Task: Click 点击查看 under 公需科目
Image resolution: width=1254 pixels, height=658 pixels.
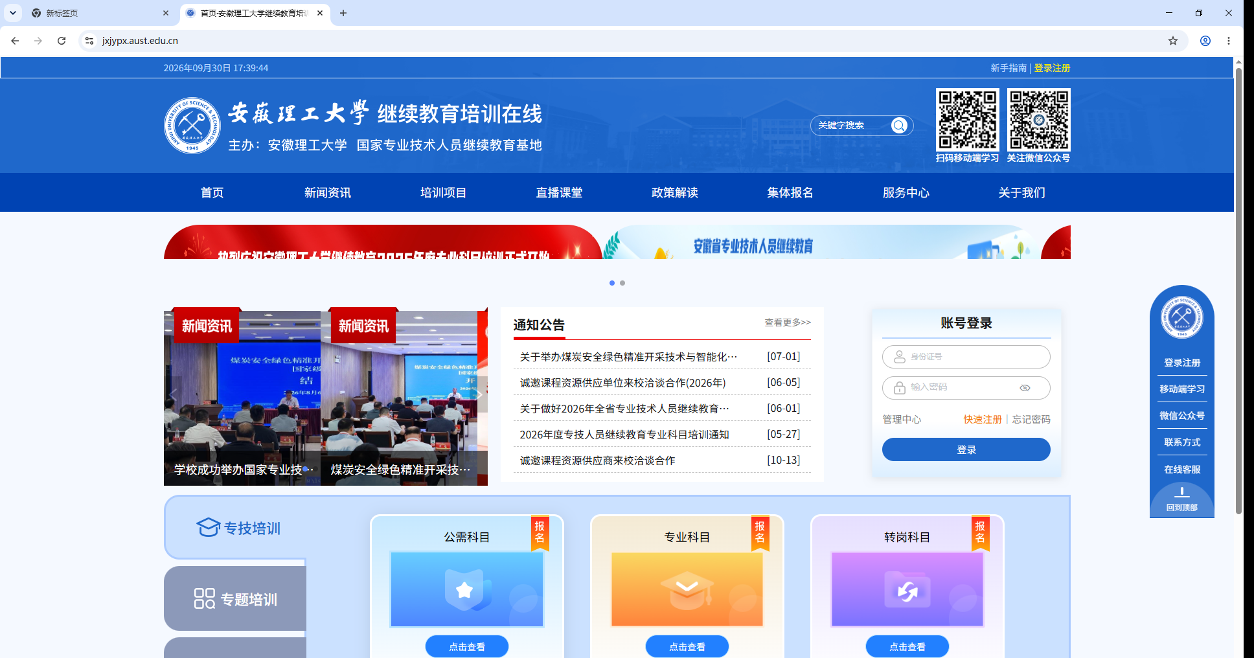Action: pos(467,646)
